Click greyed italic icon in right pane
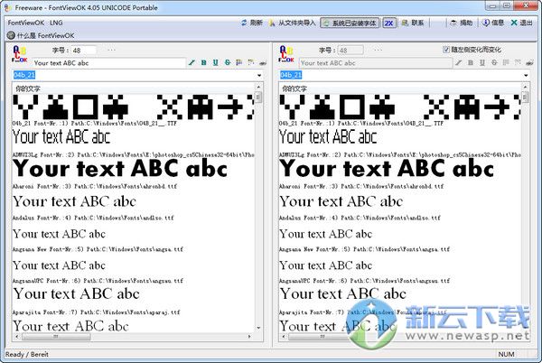The width and height of the screenshot is (542, 363). tap(459, 62)
